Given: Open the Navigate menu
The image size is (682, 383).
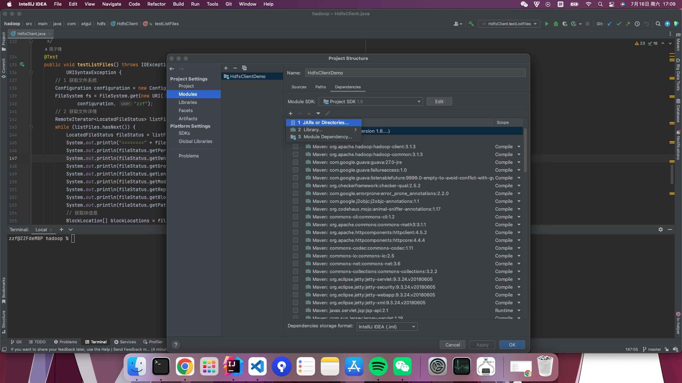Looking at the screenshot, I should 112,4.
